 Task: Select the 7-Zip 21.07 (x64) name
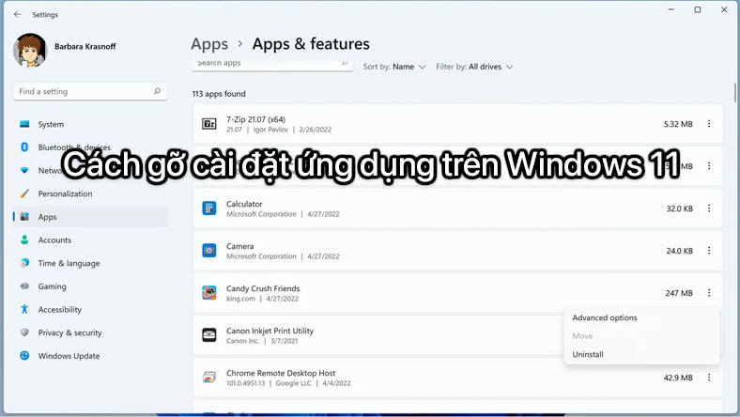tap(255, 119)
